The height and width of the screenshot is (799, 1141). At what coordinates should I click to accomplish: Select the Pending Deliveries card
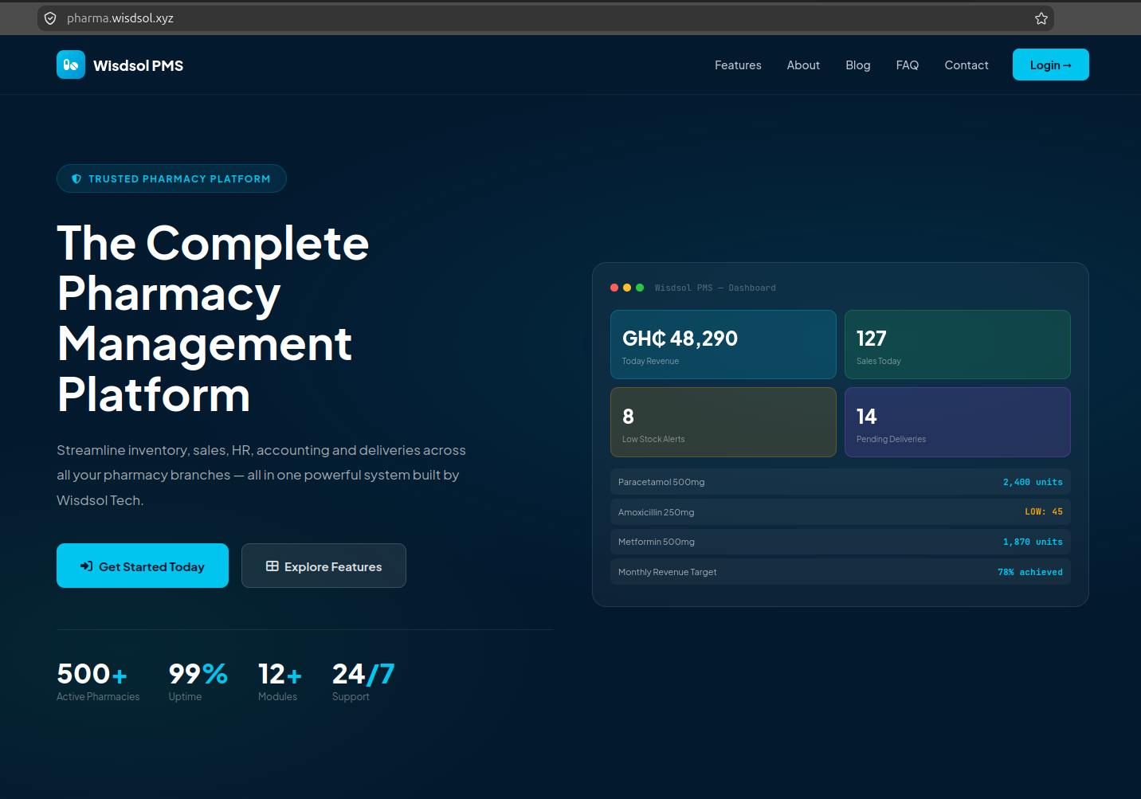pyautogui.click(x=958, y=422)
